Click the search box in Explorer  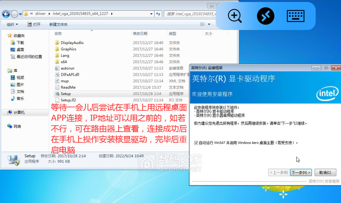click(x=190, y=14)
